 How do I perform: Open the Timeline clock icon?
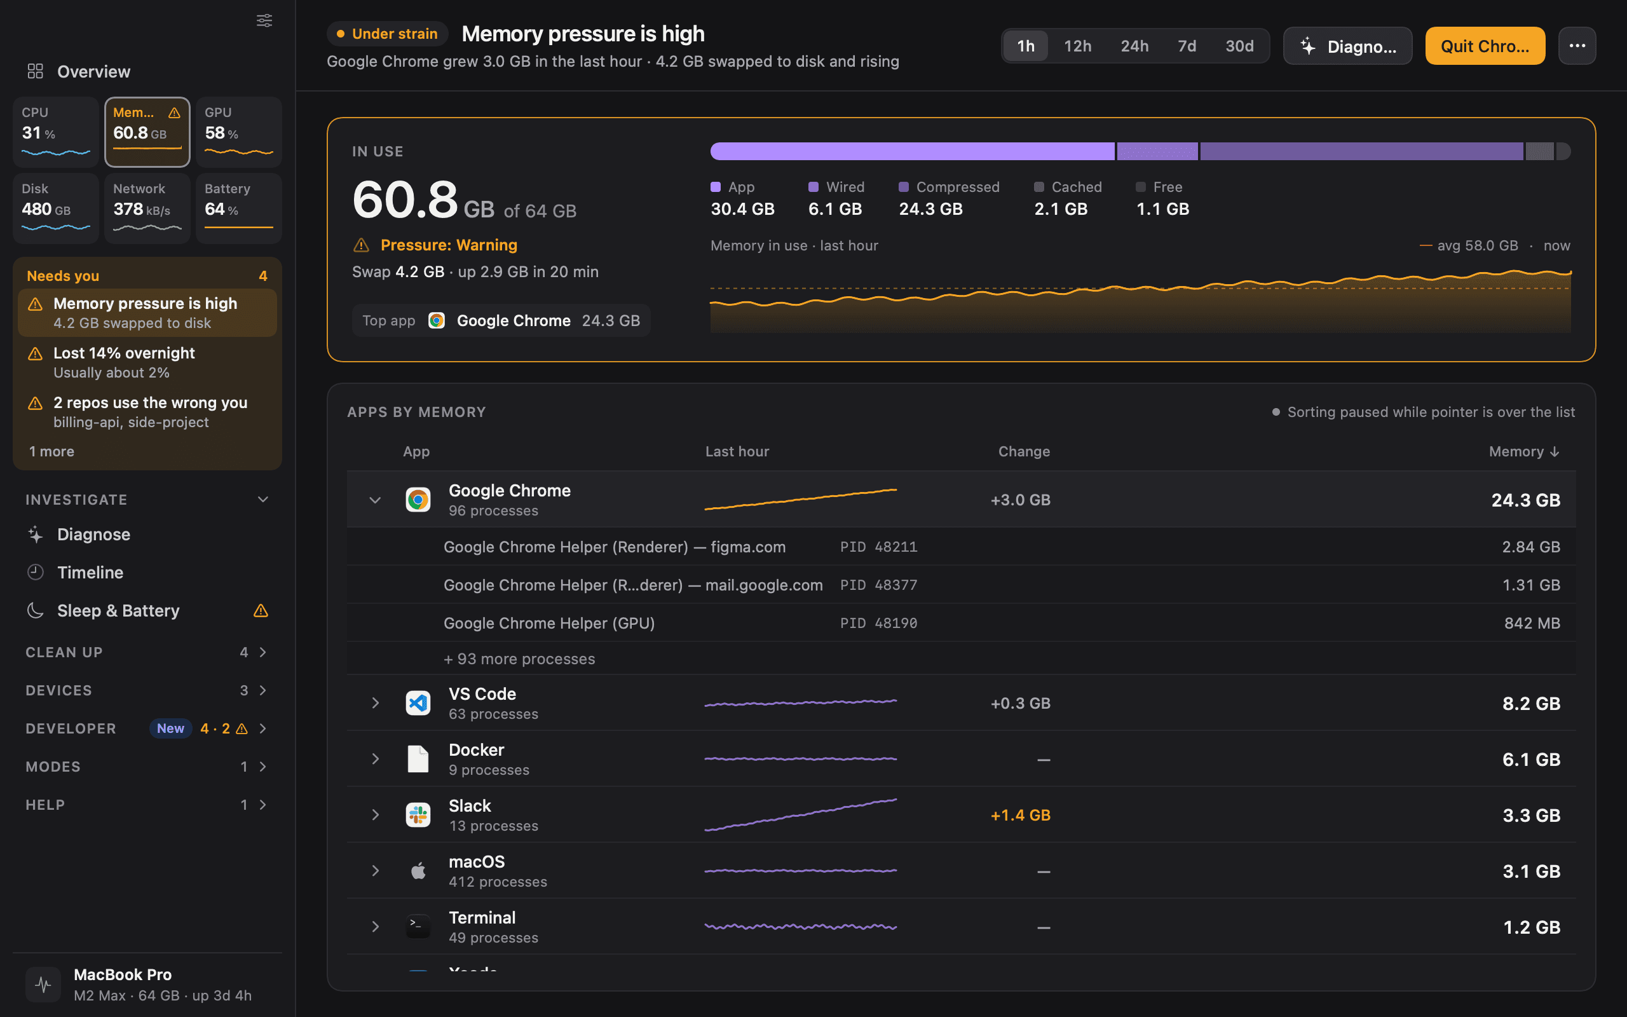(x=35, y=573)
